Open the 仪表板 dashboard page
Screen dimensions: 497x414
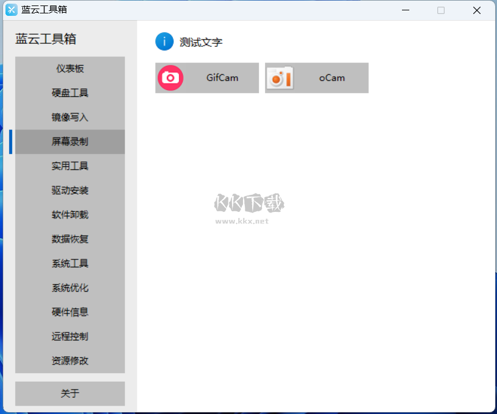pyautogui.click(x=70, y=69)
